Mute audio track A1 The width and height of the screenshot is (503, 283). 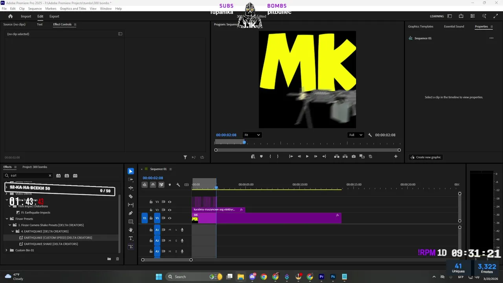[x=170, y=230]
